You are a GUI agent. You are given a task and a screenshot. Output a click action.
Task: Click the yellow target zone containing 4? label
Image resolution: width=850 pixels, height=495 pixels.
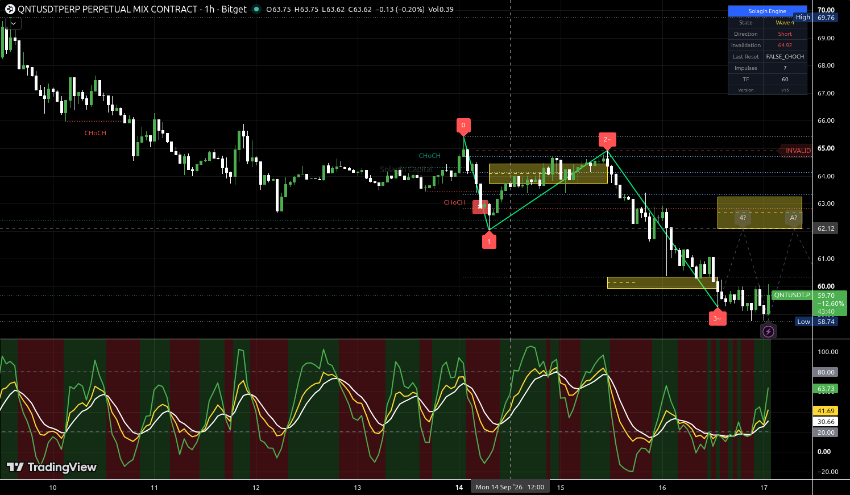(x=760, y=213)
